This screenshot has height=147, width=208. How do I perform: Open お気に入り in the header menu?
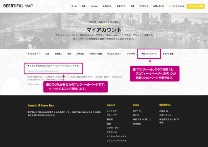point(107,6)
